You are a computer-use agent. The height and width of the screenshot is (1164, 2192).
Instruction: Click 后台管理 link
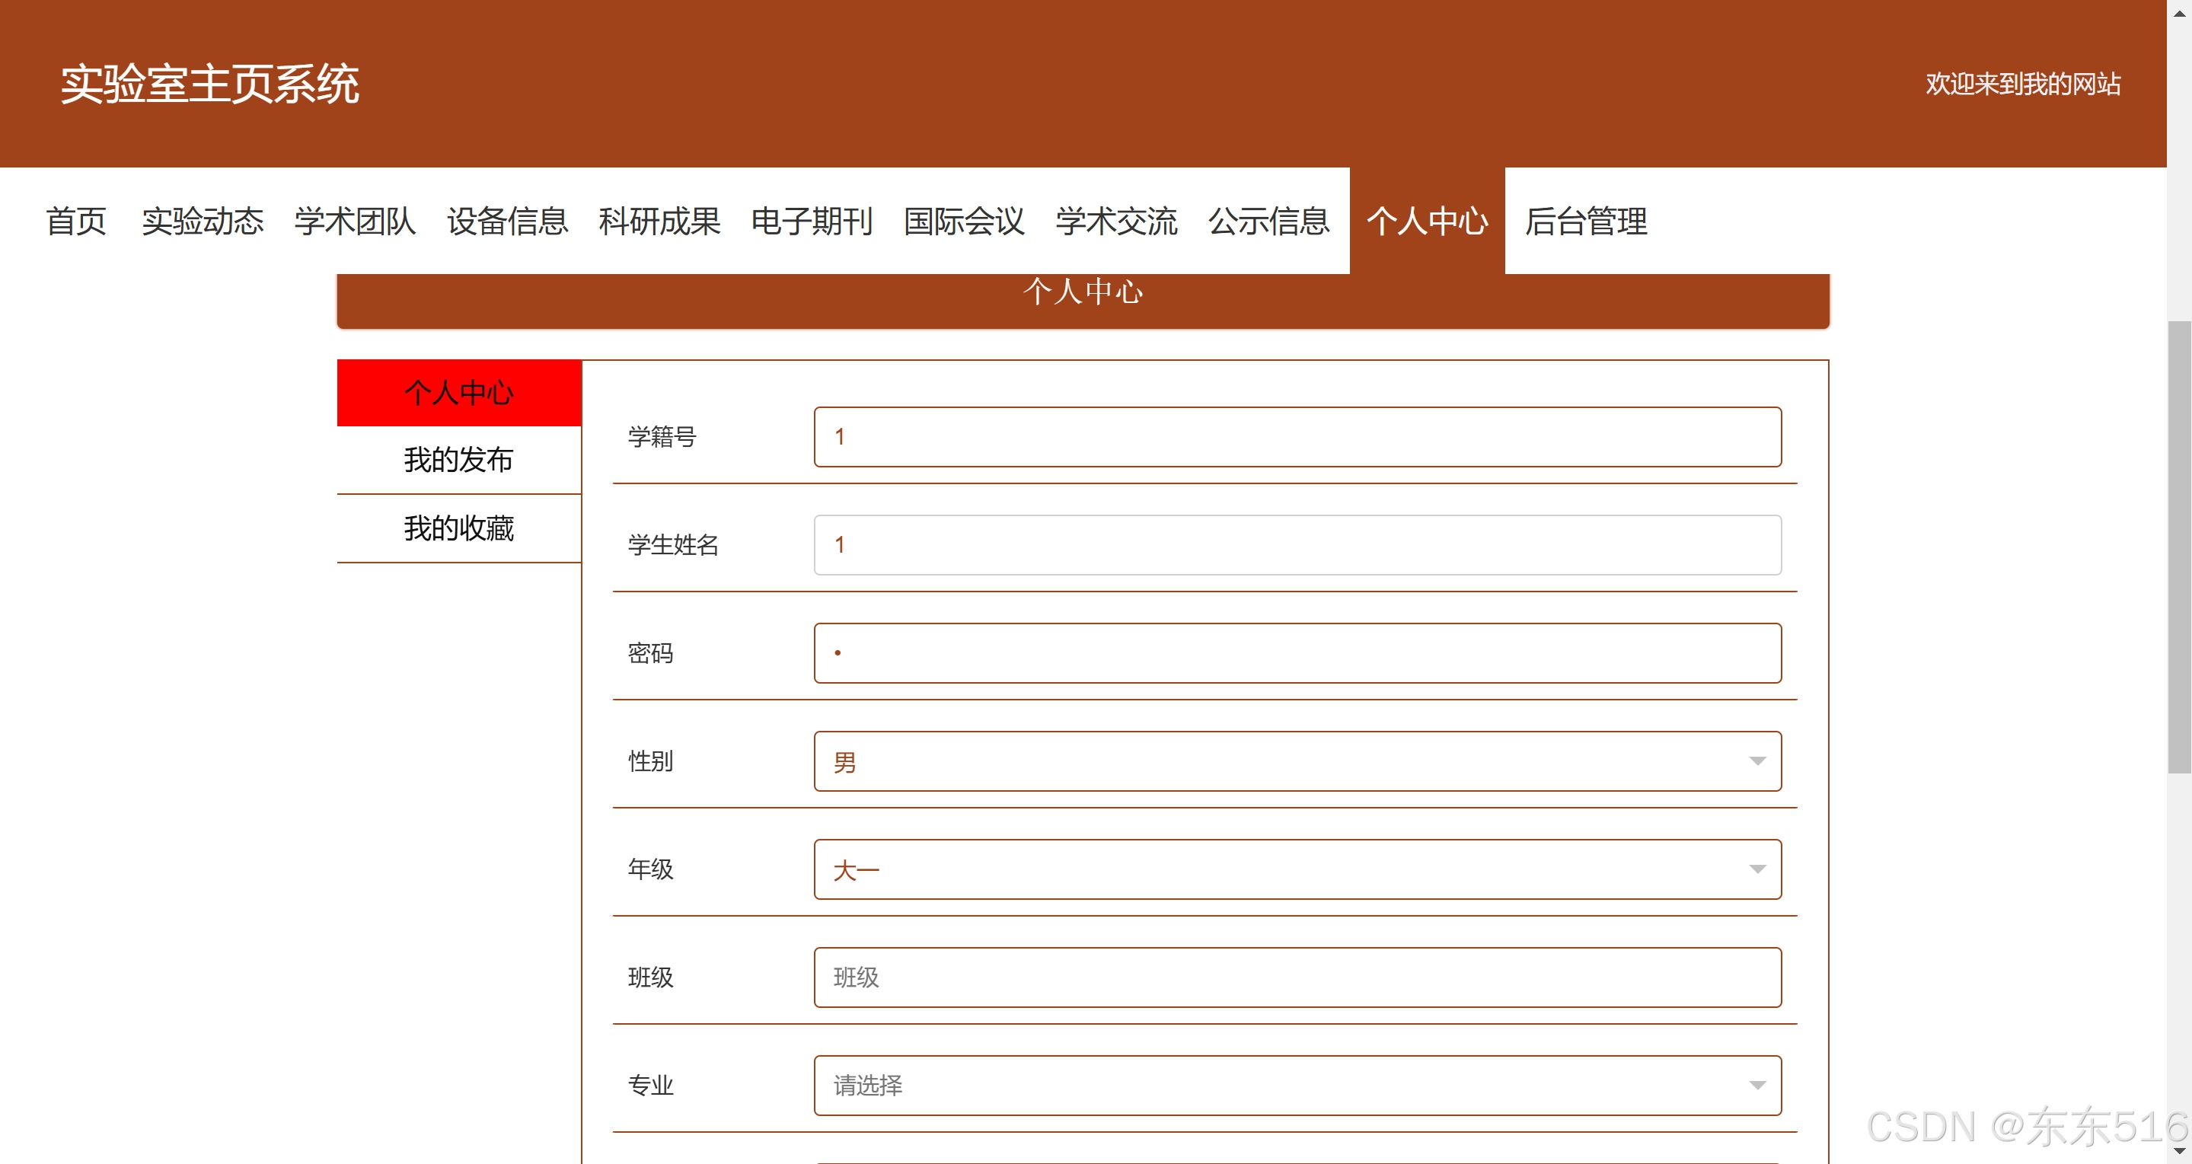tap(1585, 222)
